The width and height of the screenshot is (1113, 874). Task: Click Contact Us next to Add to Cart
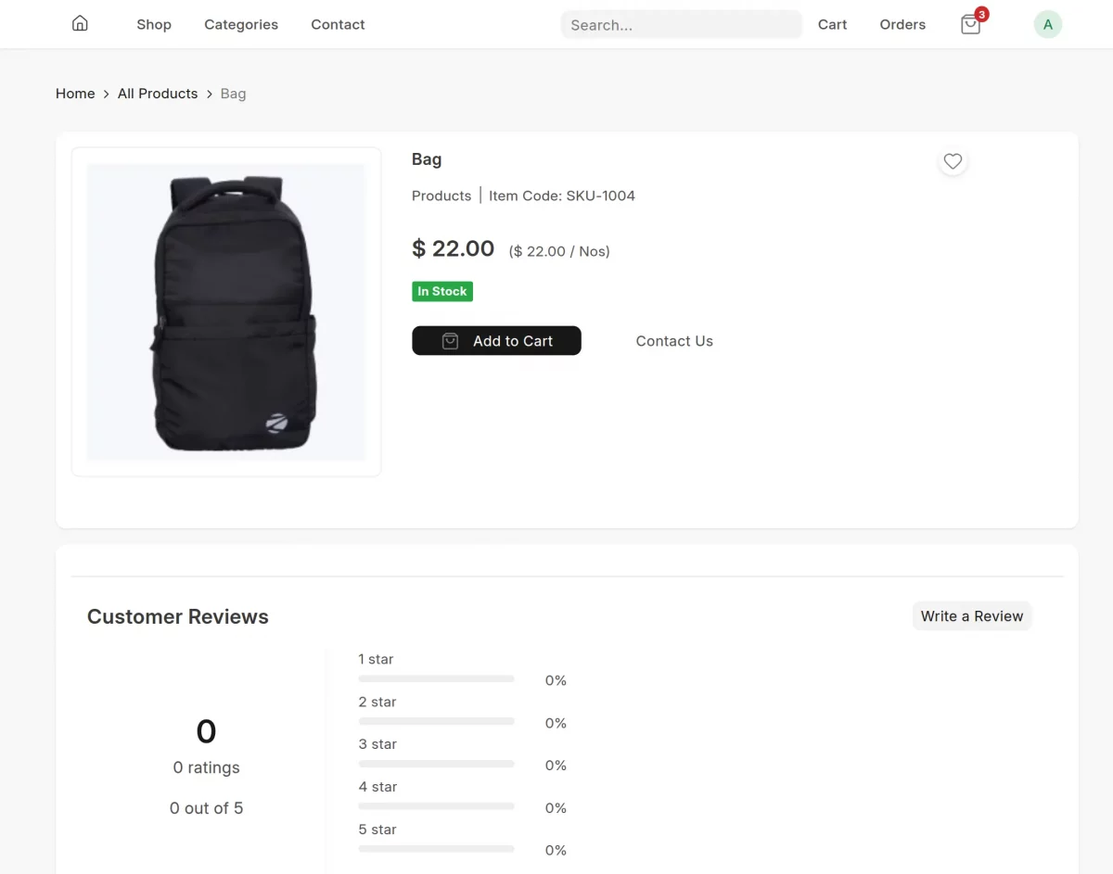[674, 341]
